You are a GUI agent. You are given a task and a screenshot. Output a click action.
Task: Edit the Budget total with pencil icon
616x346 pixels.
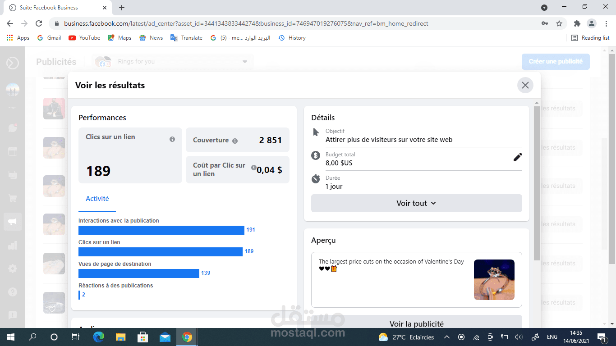(518, 157)
